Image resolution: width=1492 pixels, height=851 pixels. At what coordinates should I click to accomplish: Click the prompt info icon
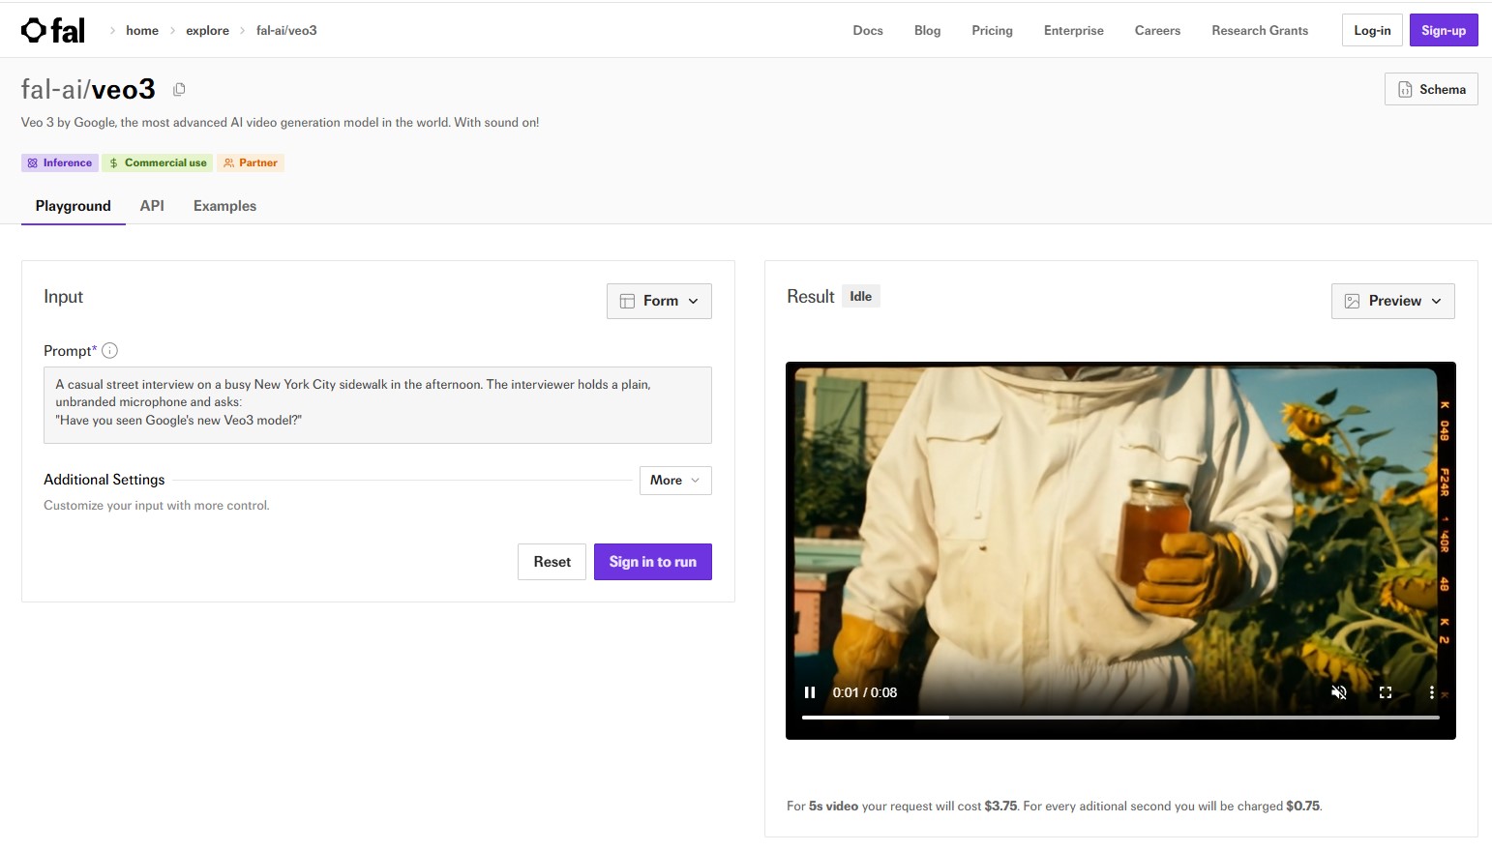pyautogui.click(x=110, y=351)
